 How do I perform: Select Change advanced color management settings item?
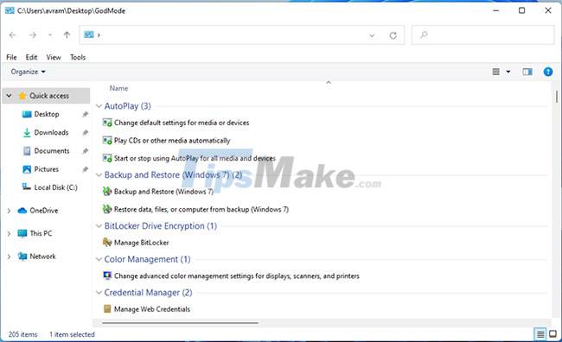237,276
